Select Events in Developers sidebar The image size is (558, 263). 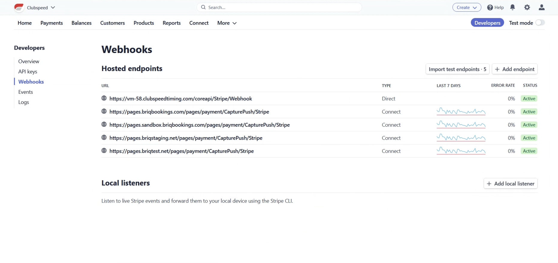[25, 92]
